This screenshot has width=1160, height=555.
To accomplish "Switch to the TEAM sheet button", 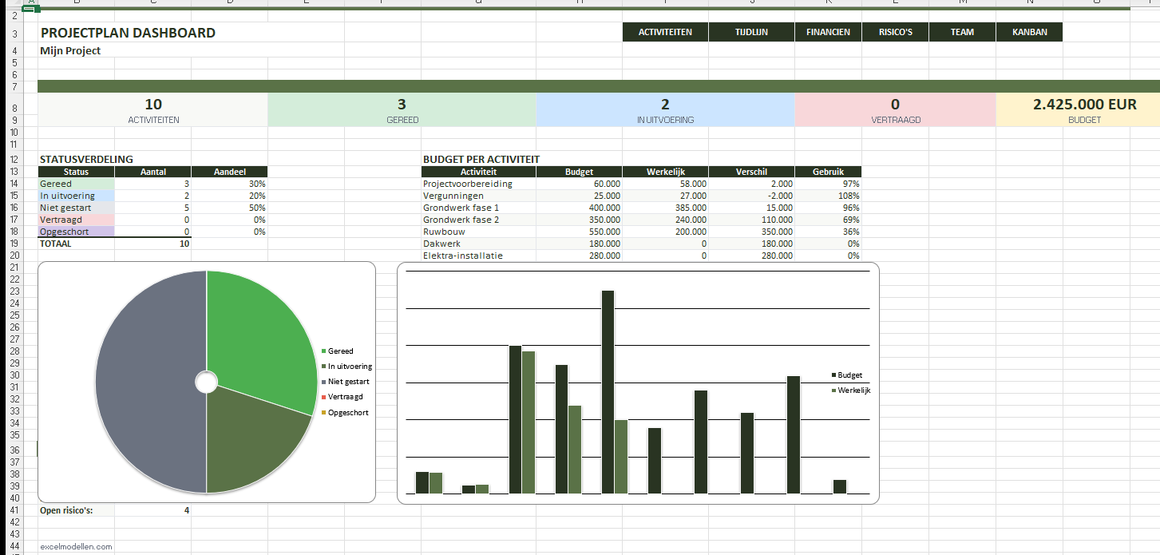I will pyautogui.click(x=962, y=32).
